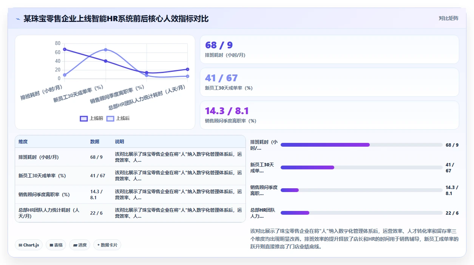Select the 41 / 67 新员工成单率 card

coord(329,82)
